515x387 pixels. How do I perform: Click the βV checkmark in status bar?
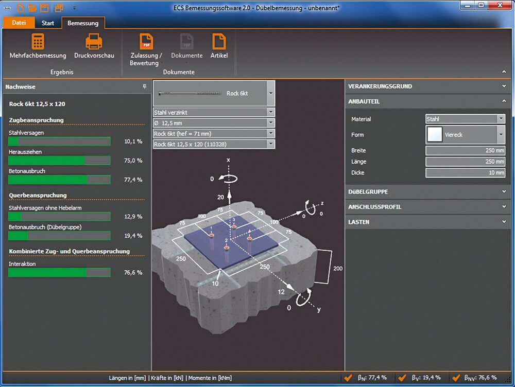tap(402, 378)
